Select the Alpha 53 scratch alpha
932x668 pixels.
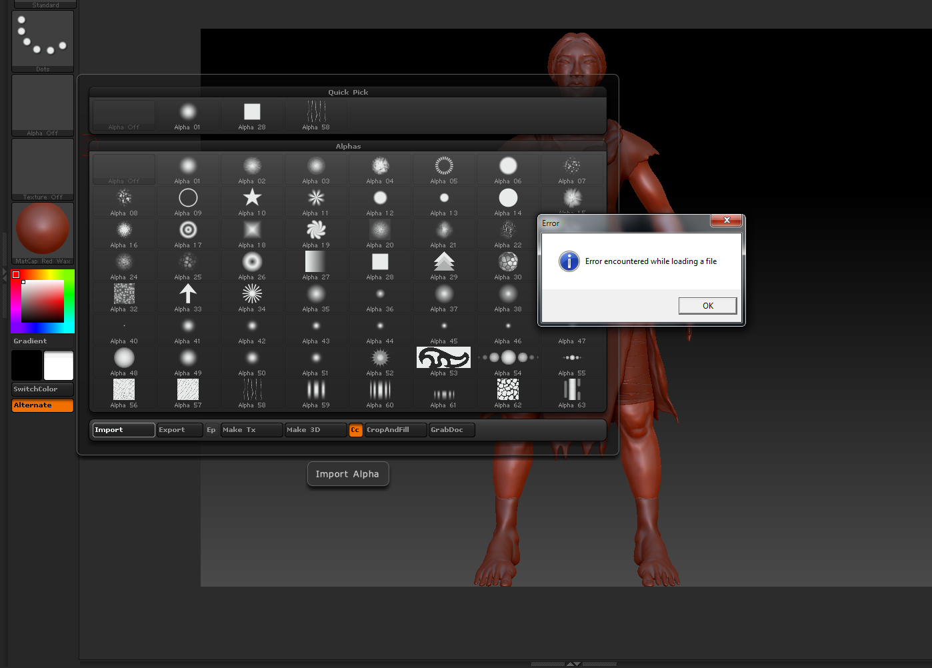pos(443,358)
